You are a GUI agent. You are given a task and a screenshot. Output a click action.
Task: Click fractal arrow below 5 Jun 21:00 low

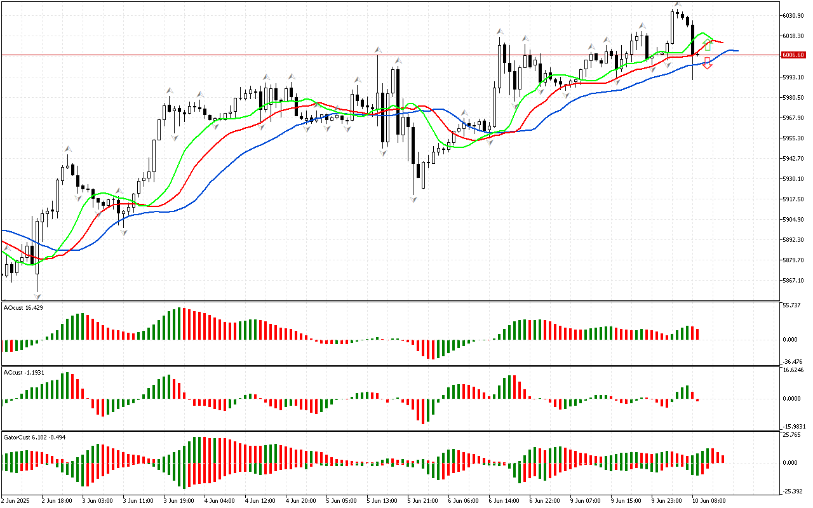pos(413,199)
